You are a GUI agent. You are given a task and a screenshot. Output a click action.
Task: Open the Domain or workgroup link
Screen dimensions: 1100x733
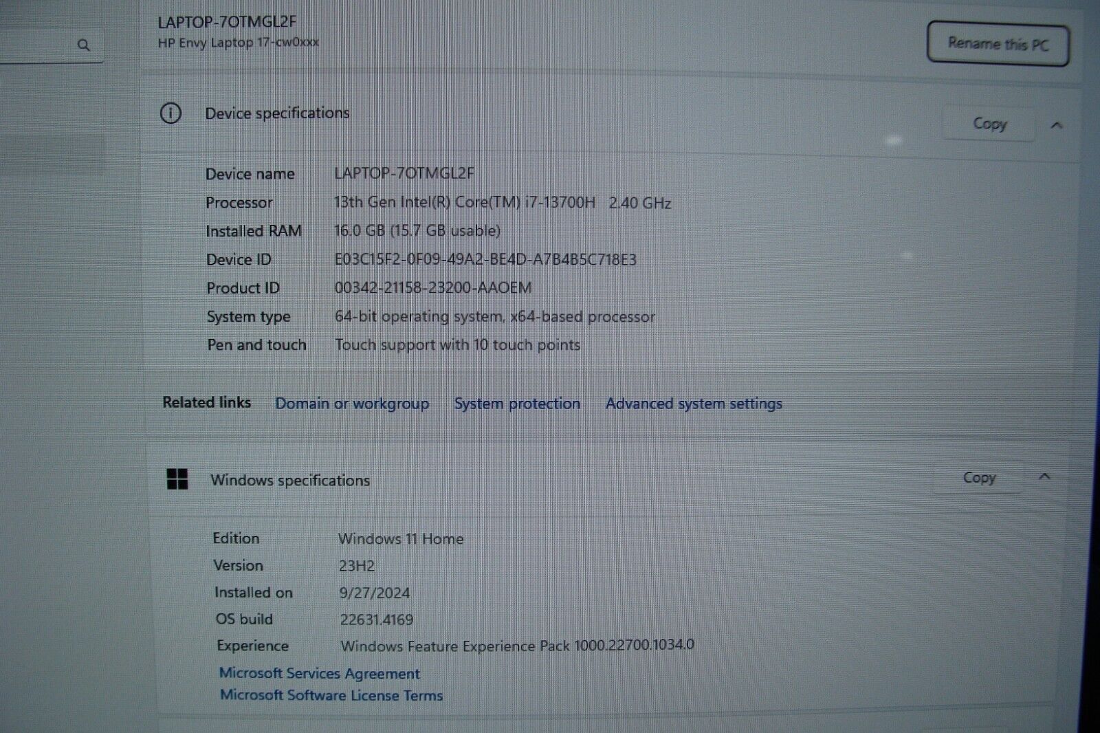[x=352, y=404]
